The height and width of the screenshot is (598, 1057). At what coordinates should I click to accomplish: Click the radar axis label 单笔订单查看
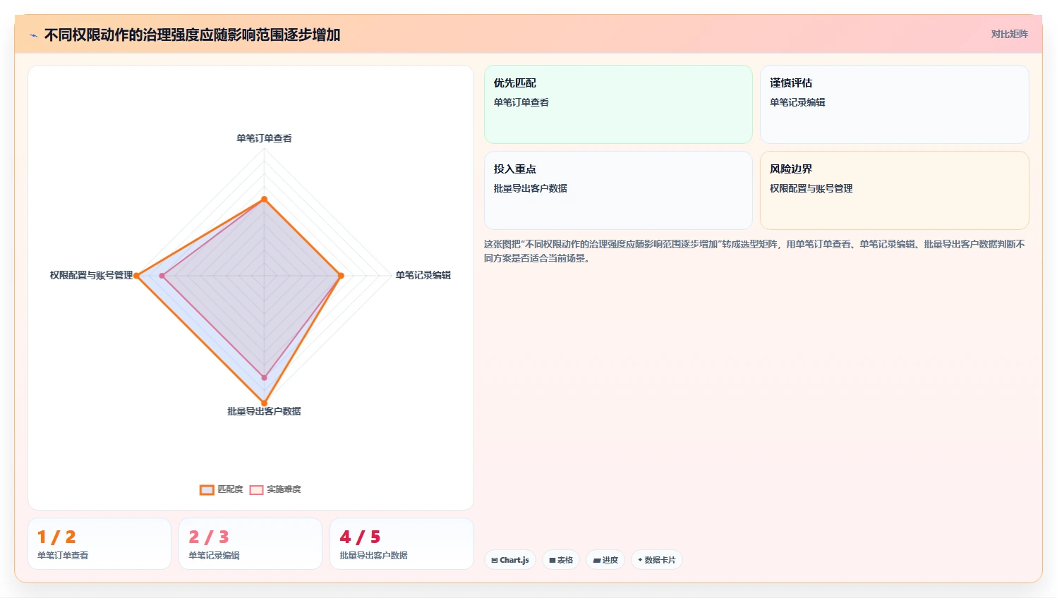pyautogui.click(x=264, y=138)
